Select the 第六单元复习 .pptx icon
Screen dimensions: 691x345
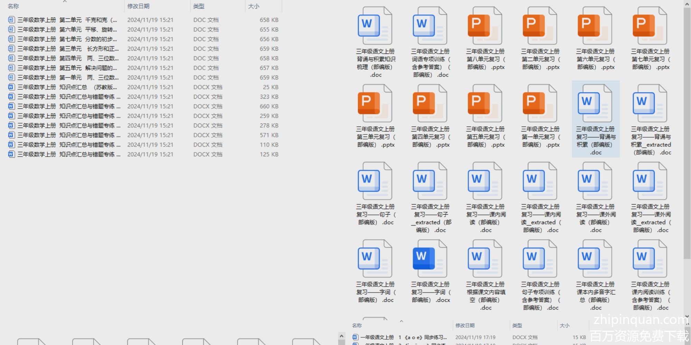(x=595, y=26)
